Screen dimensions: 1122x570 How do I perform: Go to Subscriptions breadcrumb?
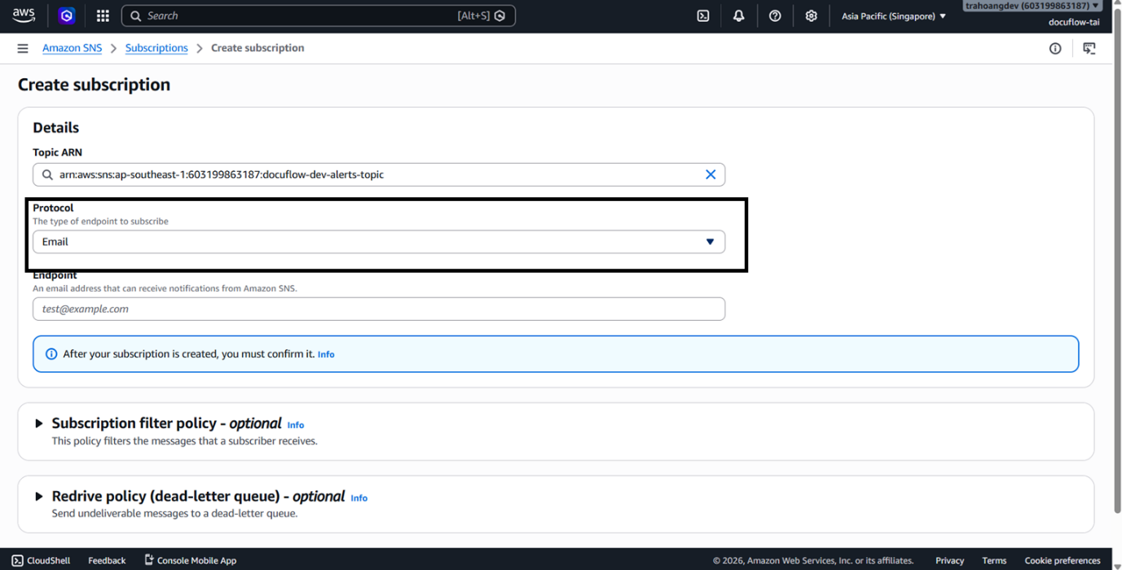[156, 48]
